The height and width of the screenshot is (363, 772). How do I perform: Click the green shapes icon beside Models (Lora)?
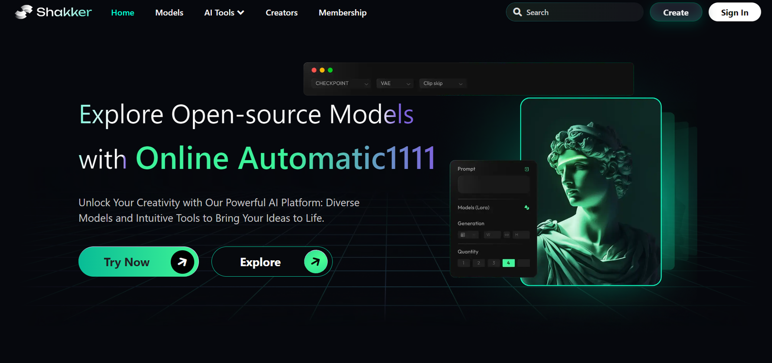point(526,207)
